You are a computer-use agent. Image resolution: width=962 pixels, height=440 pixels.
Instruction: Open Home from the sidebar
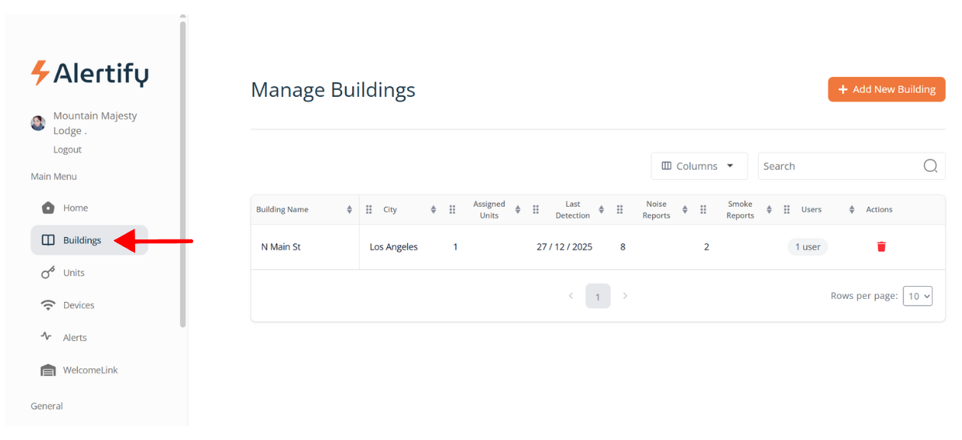pyautogui.click(x=75, y=208)
